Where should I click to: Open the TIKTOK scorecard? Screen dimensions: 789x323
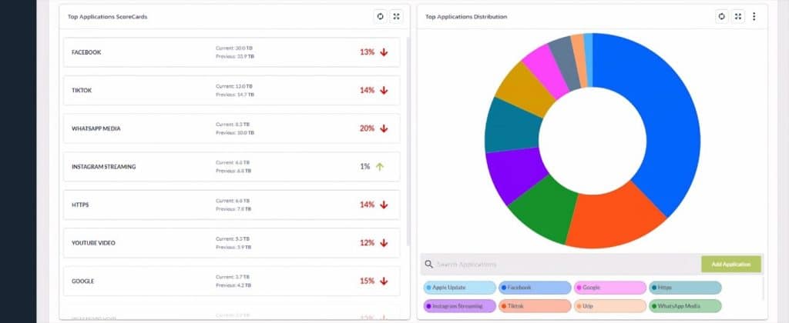point(231,91)
